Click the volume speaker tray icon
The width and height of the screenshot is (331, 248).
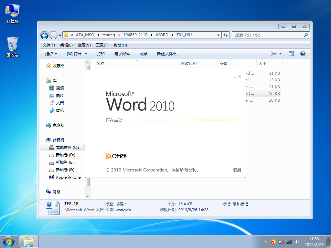[x=297, y=242]
